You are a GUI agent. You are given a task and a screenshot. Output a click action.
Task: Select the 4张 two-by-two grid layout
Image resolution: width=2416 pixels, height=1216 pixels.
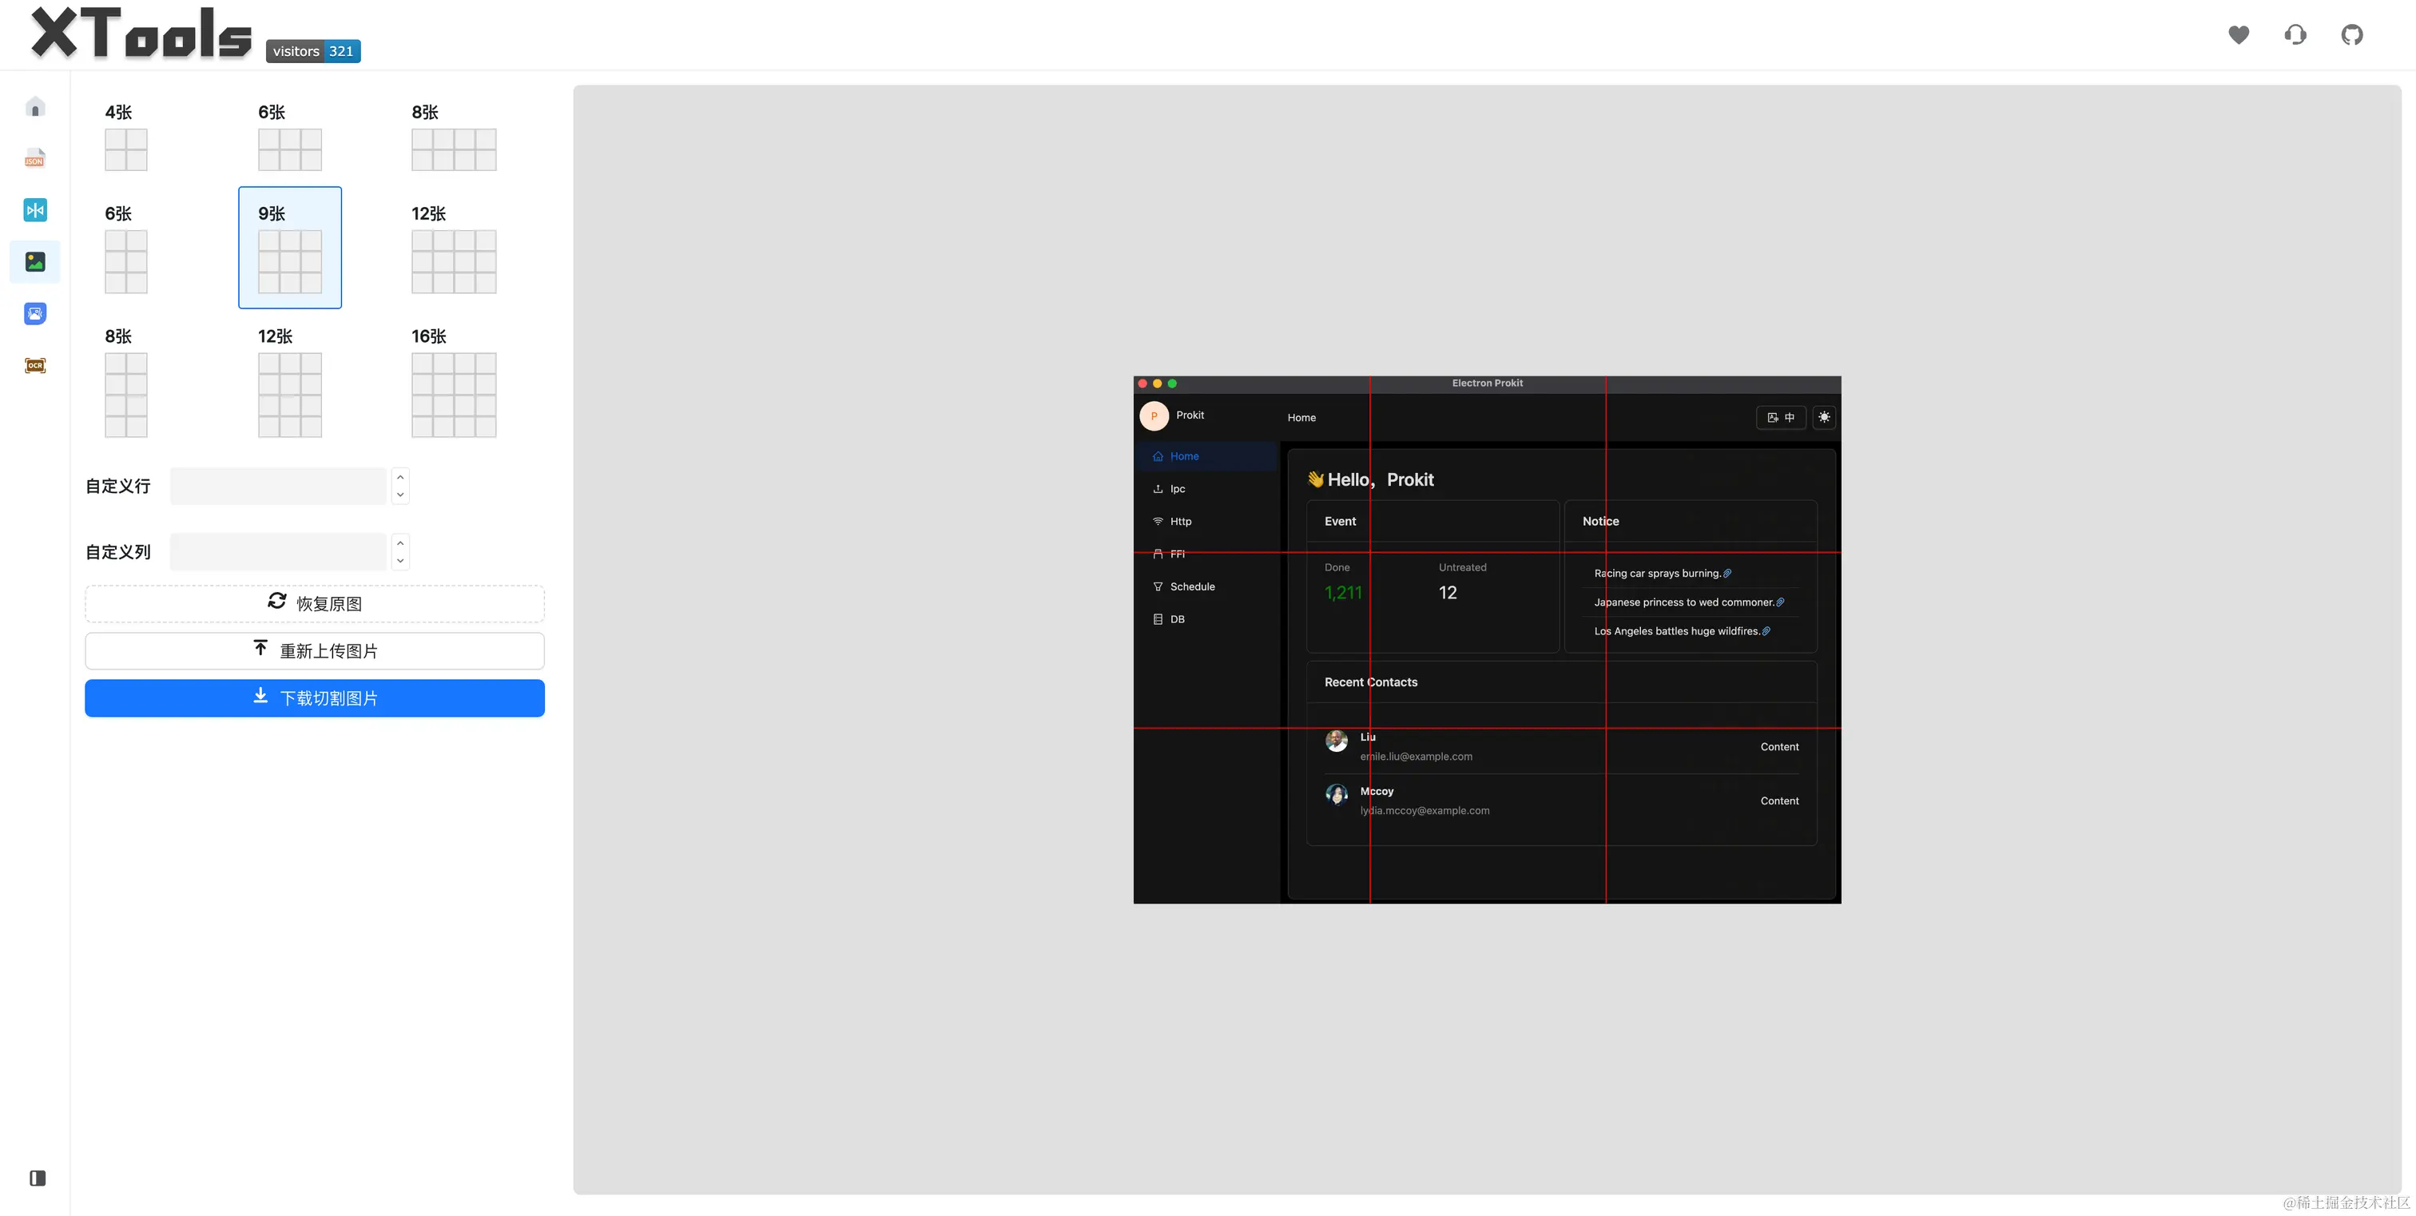pyautogui.click(x=125, y=149)
